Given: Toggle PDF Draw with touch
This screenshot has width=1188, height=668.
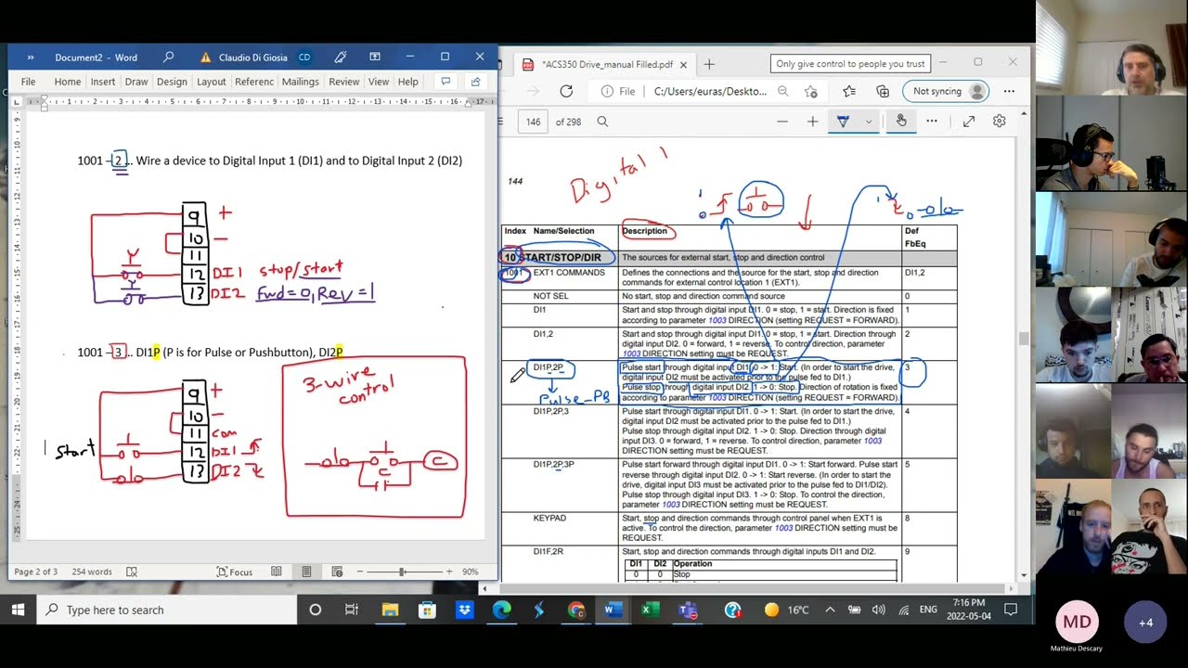Looking at the screenshot, I should (901, 122).
